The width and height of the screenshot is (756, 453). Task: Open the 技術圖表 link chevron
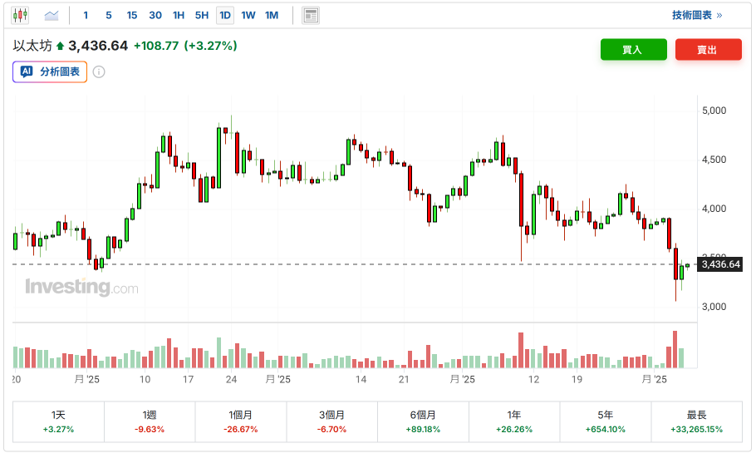point(719,15)
